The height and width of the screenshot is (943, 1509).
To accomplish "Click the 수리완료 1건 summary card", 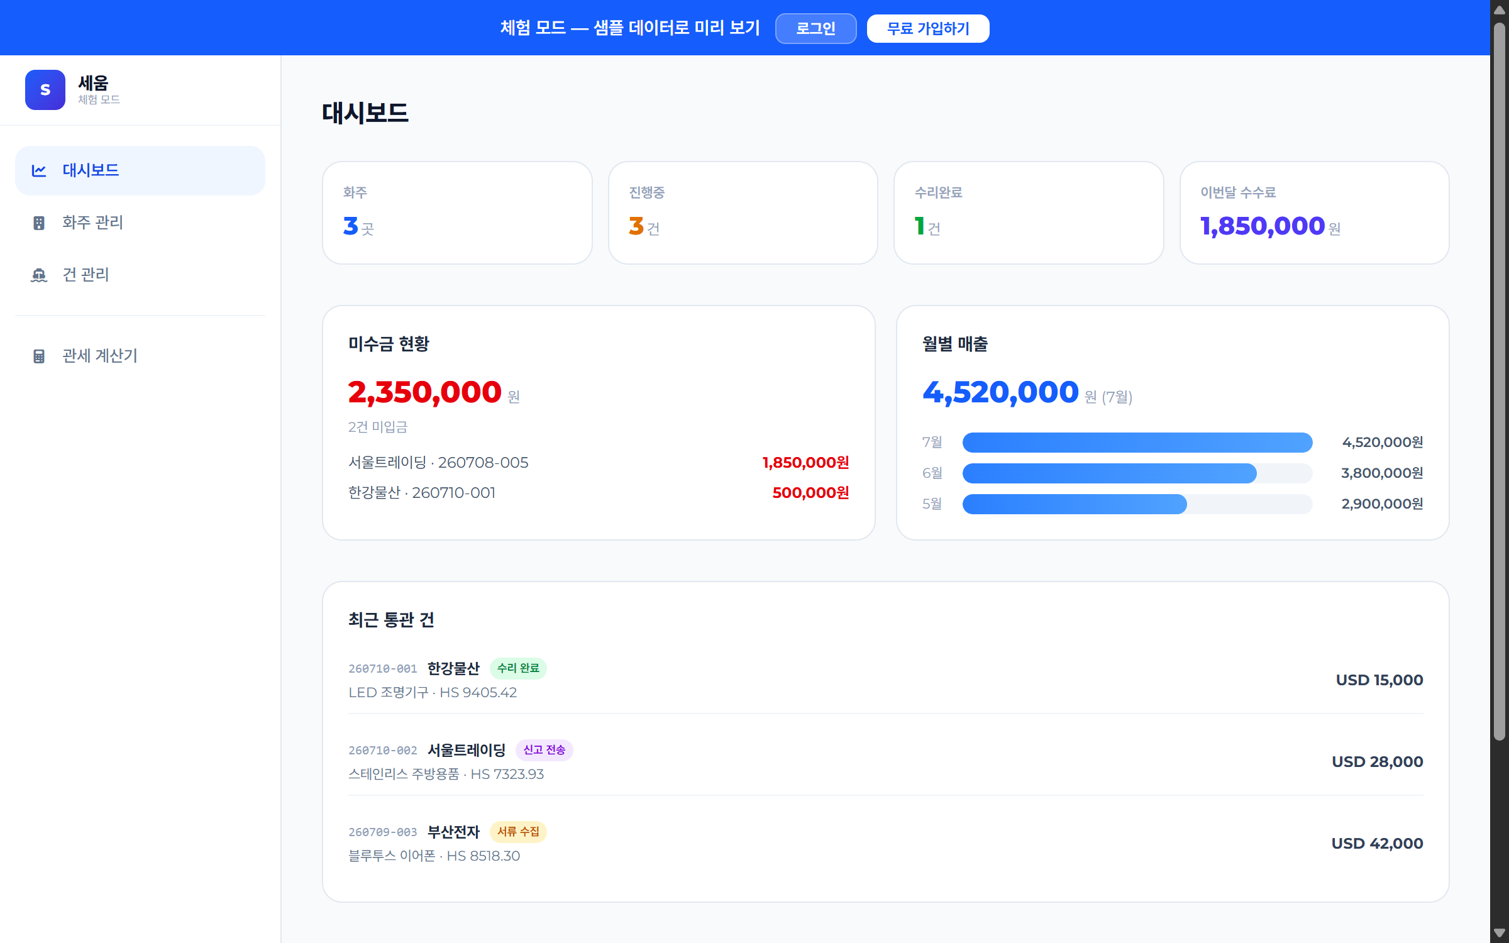I will pos(1029,212).
